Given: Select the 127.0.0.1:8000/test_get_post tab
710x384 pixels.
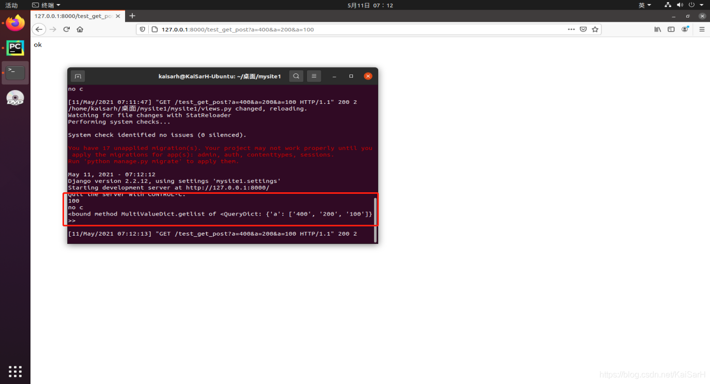Looking at the screenshot, I should (x=78, y=16).
